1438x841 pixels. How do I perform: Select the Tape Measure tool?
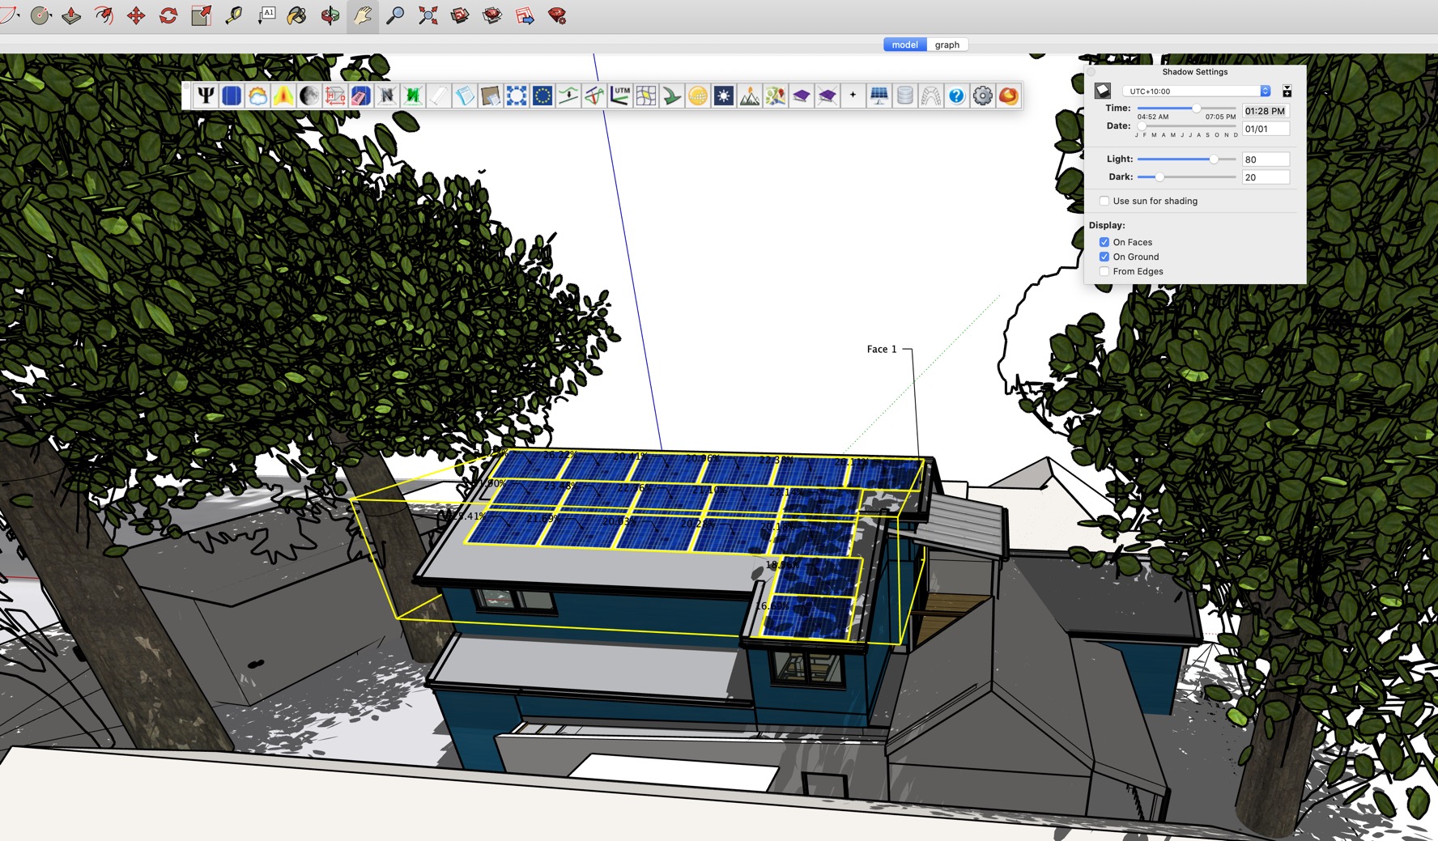[233, 15]
